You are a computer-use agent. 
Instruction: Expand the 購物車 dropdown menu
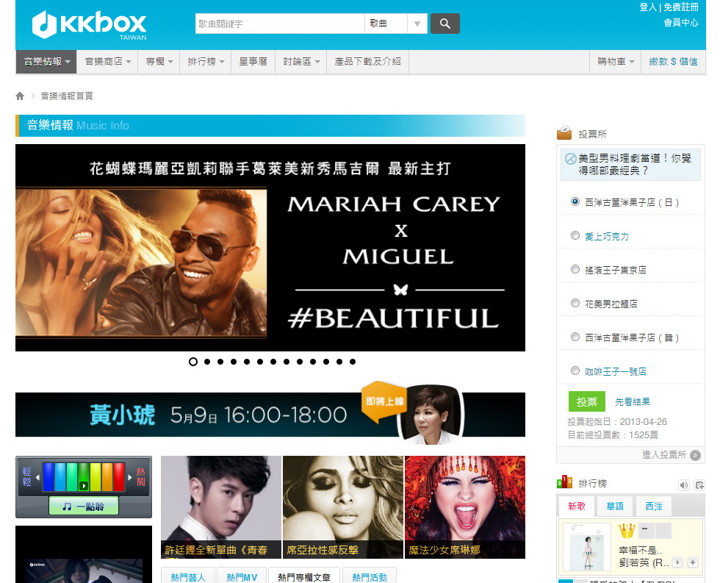[616, 62]
